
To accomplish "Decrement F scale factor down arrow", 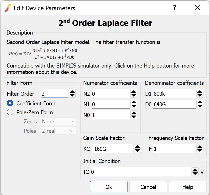I will (200, 151).
